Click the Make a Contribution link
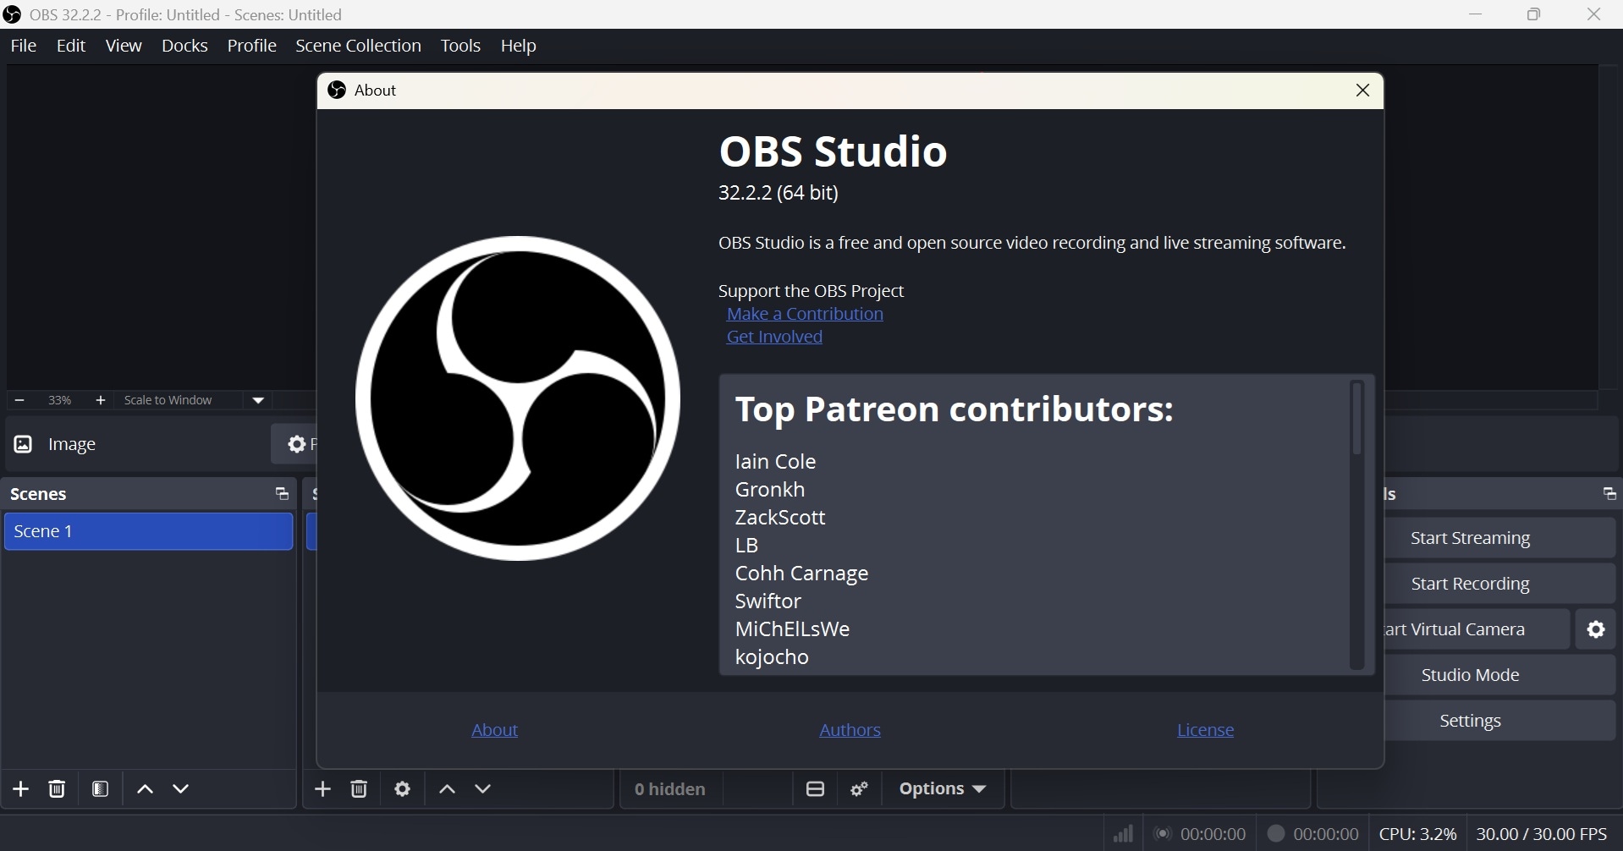 pos(805,315)
